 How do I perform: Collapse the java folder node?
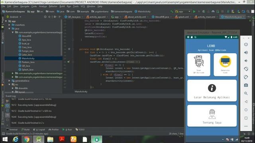point(10,29)
